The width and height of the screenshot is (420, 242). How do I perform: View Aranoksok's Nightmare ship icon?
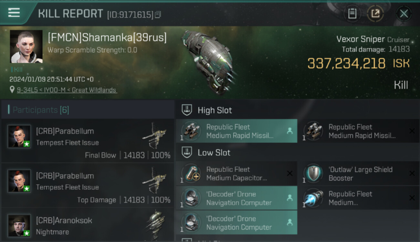point(154,225)
